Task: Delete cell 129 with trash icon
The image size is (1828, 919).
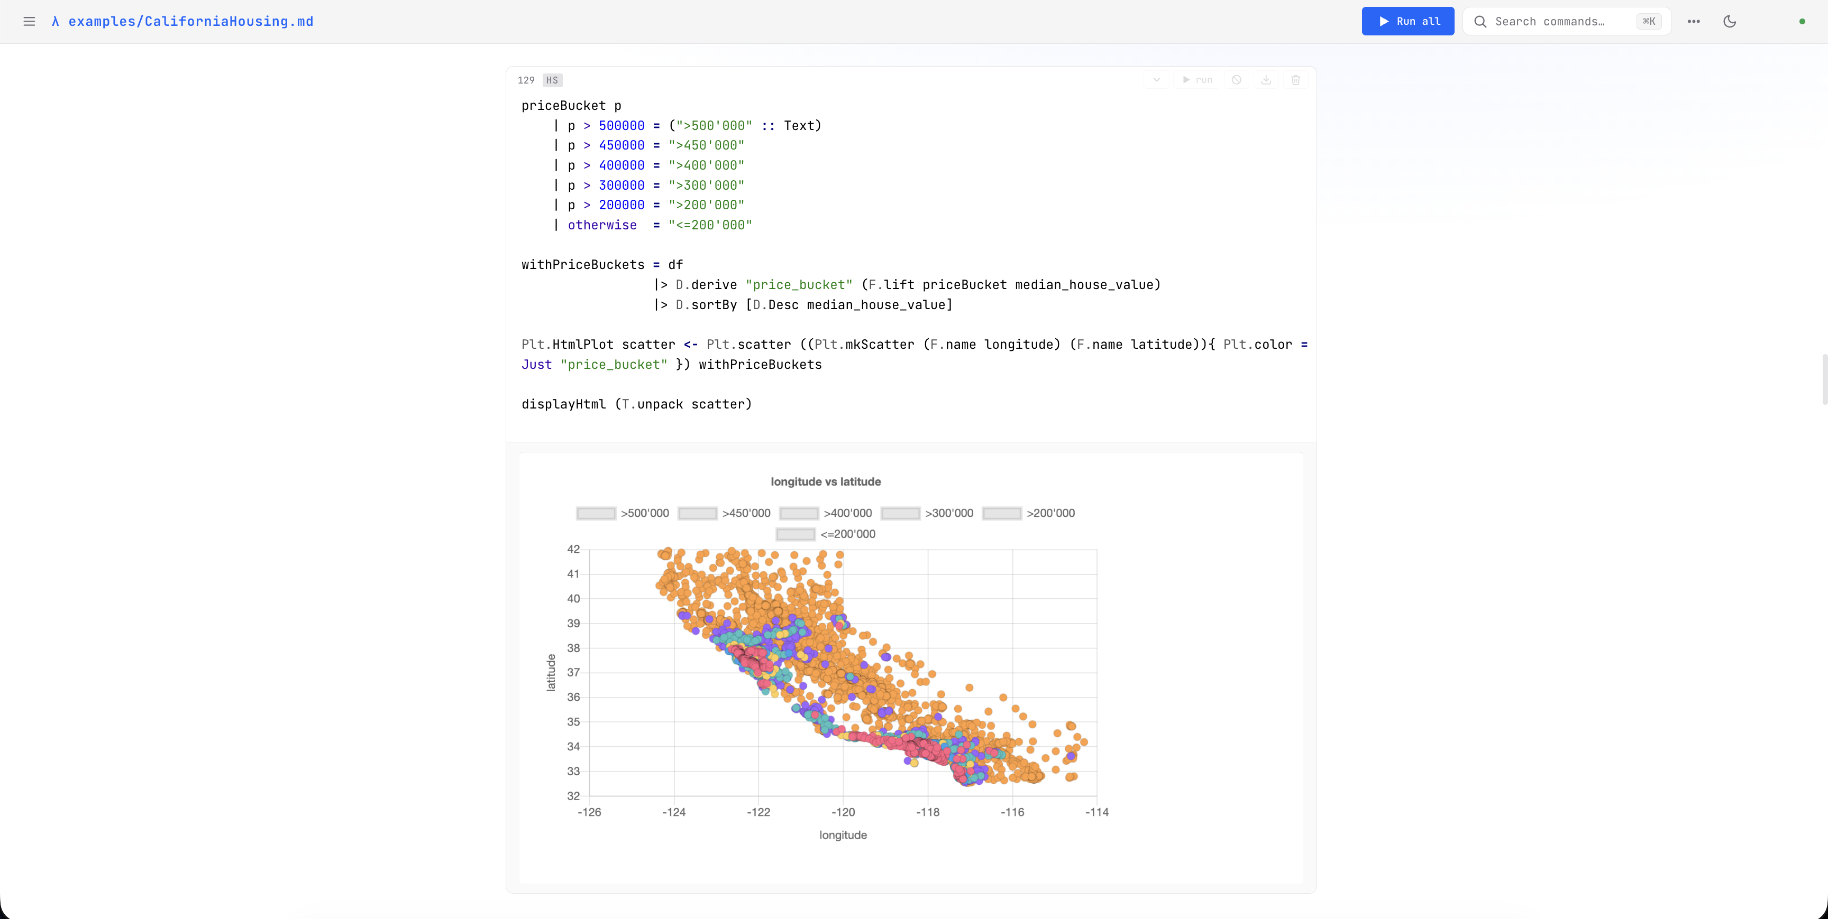Action: [1296, 80]
